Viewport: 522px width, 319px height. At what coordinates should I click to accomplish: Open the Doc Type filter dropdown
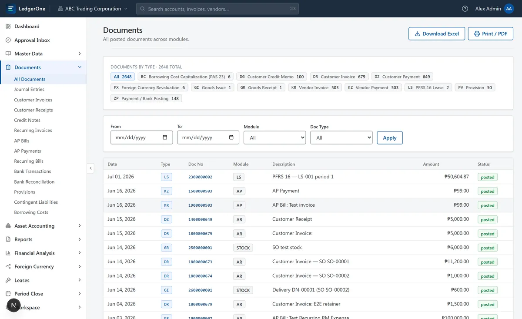point(341,138)
